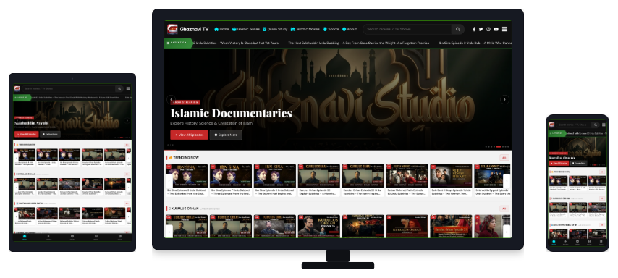Open the 'Ibn Sina Episode 3 Urdu Dub' ticker headline

point(475,43)
